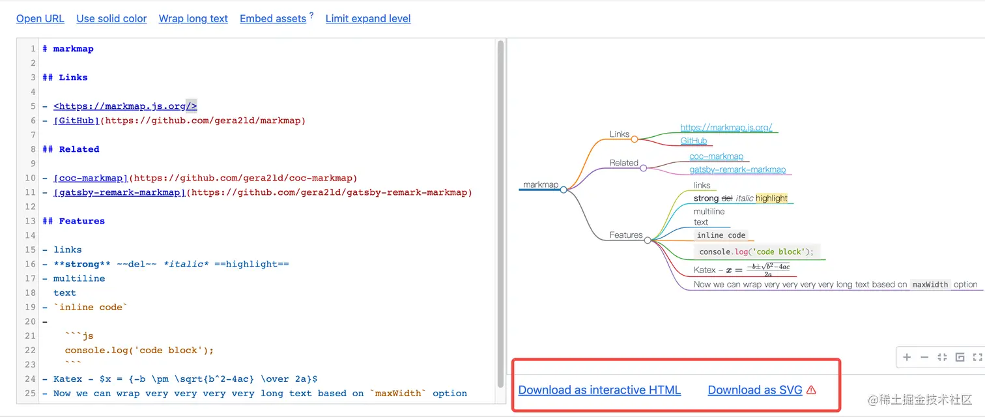Toggle the Embed assets option
This screenshot has height=419, width=985.
click(273, 18)
